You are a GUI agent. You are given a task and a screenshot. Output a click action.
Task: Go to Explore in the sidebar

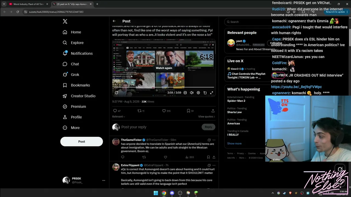pos(73,43)
